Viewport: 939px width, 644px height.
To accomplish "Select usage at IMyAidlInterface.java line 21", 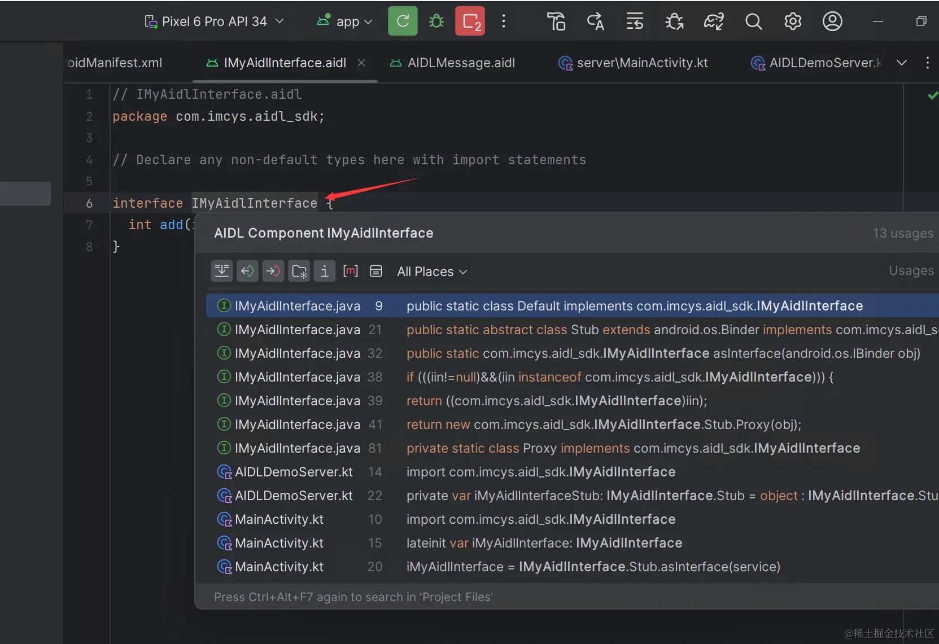I will pos(572,330).
